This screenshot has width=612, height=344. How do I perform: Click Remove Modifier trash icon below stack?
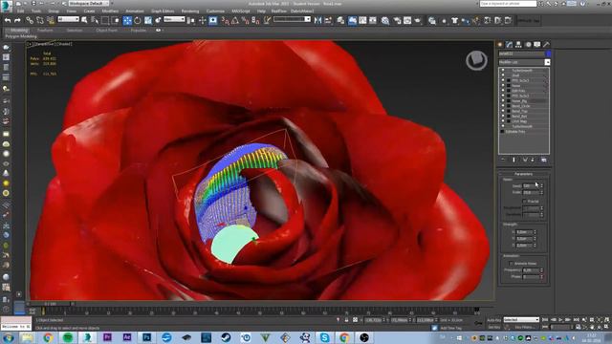tap(533, 160)
